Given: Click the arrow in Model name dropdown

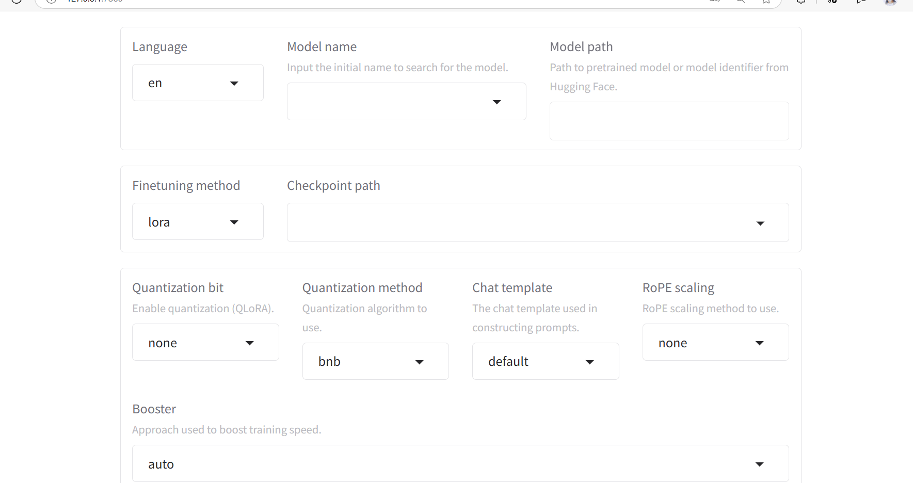Looking at the screenshot, I should coord(496,102).
